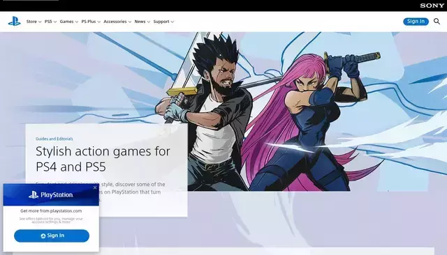Expand the chevron next to News
Viewport: 447px width, 255px height.
pyautogui.click(x=148, y=22)
